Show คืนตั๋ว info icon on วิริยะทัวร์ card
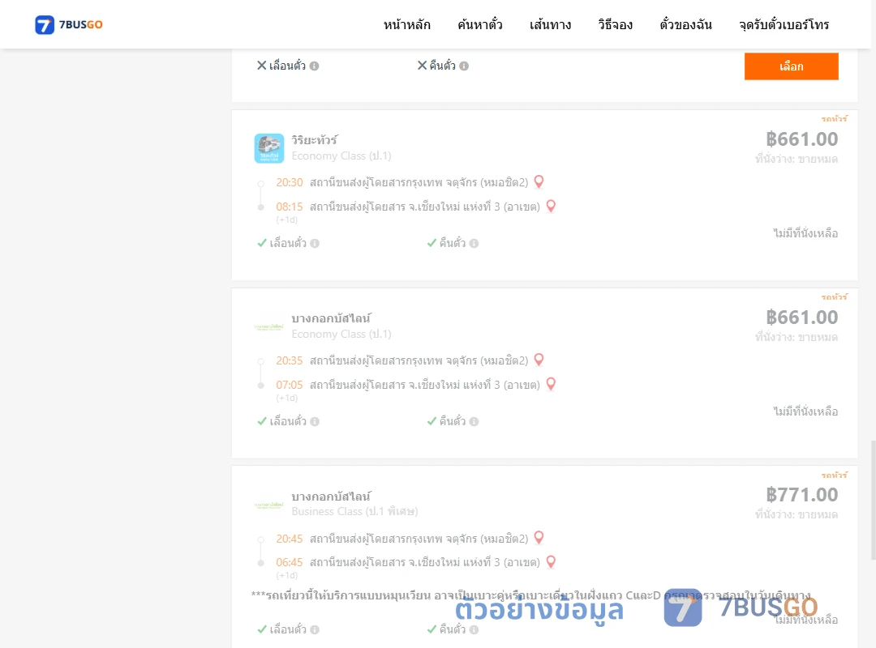Image resolution: width=876 pixels, height=648 pixels. pos(474,243)
